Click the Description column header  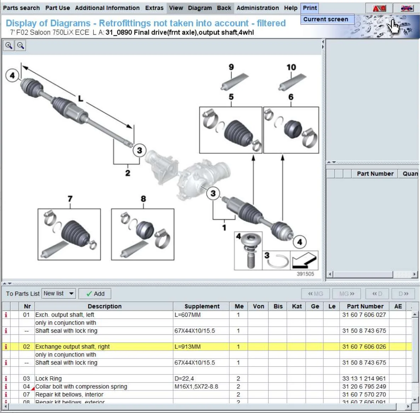[104, 306]
